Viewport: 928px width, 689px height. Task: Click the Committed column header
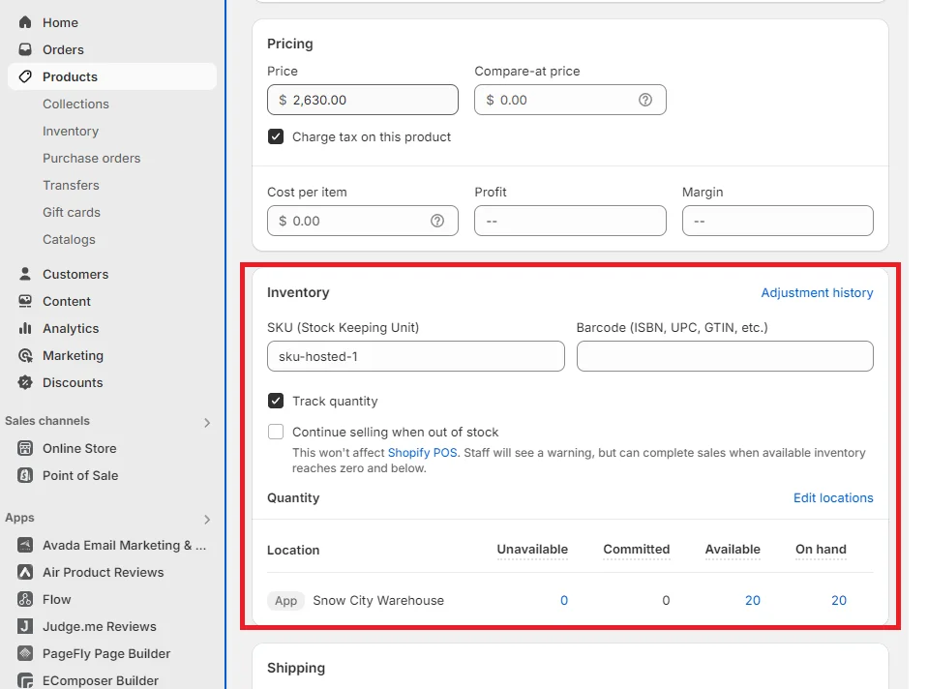(x=636, y=550)
